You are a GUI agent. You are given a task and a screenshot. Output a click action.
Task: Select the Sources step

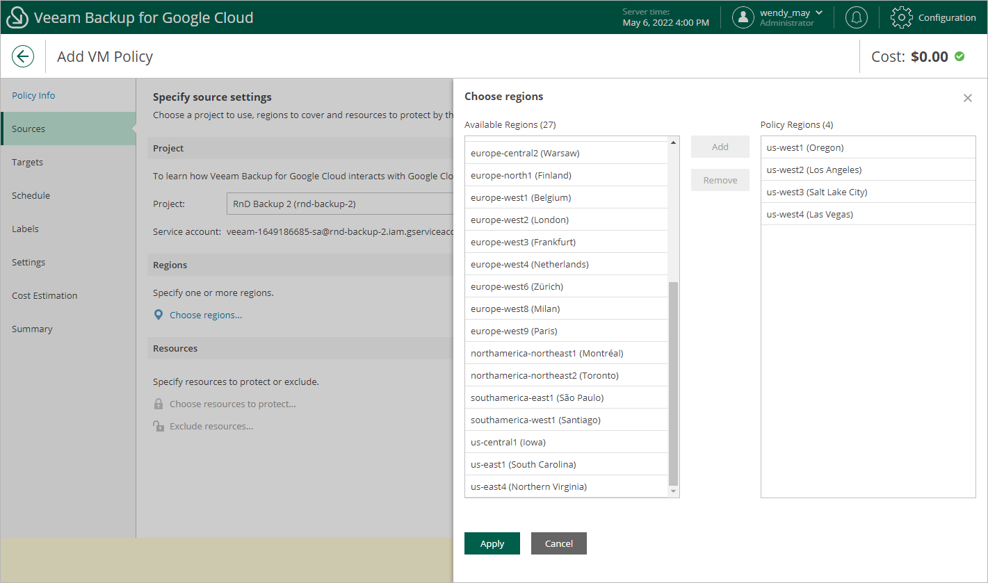[68, 129]
